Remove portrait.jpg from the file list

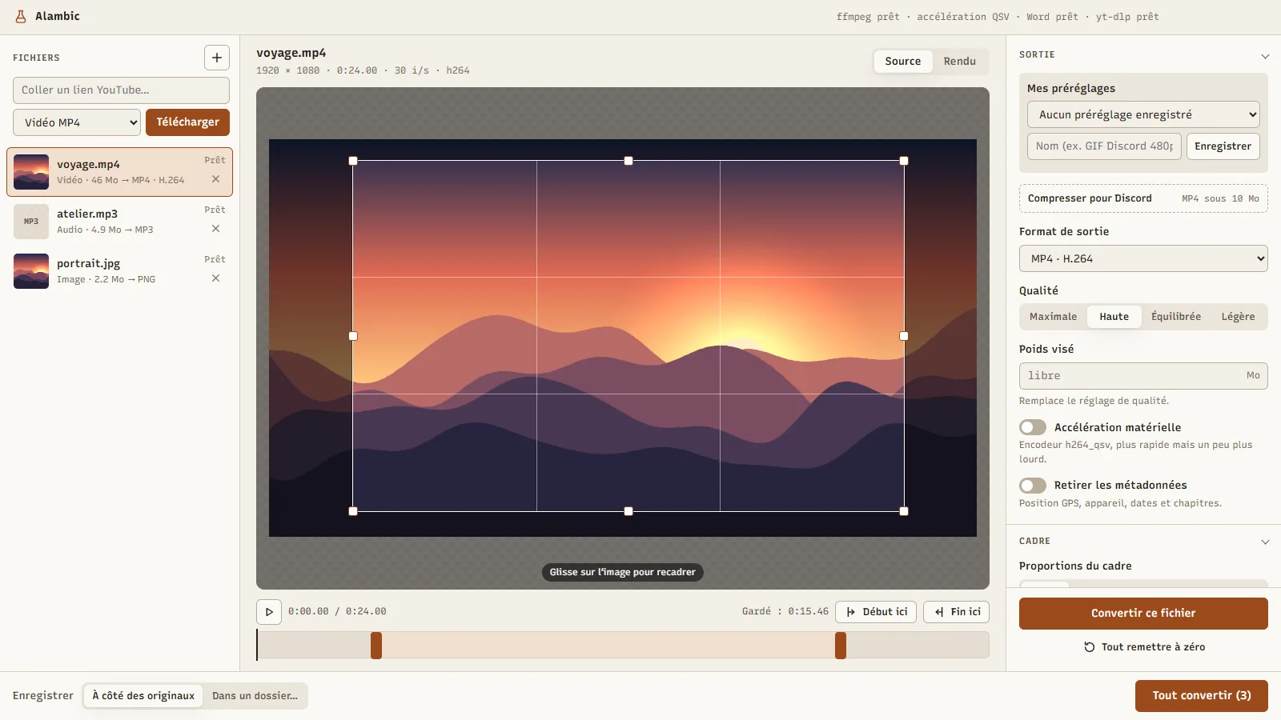[x=215, y=278]
